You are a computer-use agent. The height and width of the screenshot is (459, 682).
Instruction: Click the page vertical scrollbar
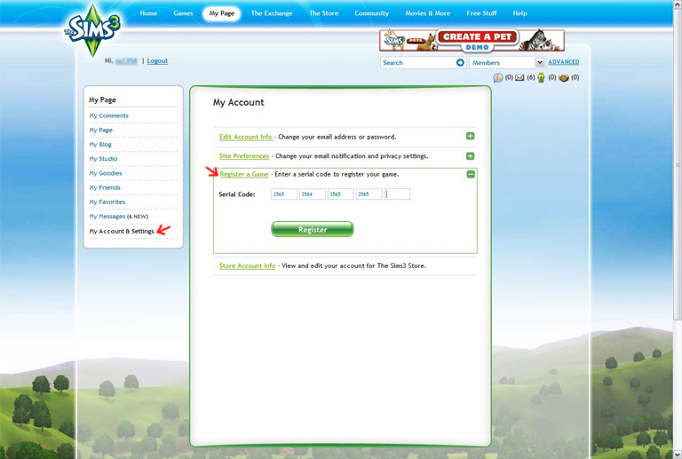click(x=678, y=165)
